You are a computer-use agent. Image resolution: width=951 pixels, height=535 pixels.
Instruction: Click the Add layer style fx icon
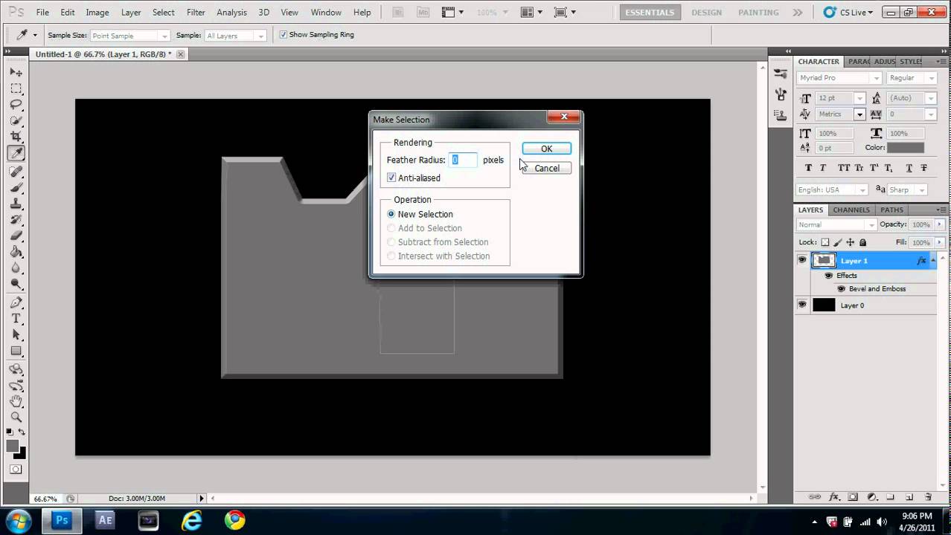coord(834,497)
